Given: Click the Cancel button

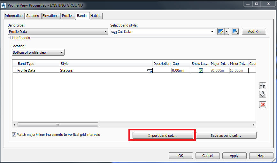Looking at the screenshot, I should (208, 156).
